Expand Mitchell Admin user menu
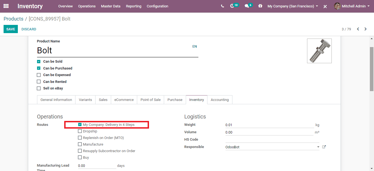This screenshot has height=171, width=374. click(352, 6)
